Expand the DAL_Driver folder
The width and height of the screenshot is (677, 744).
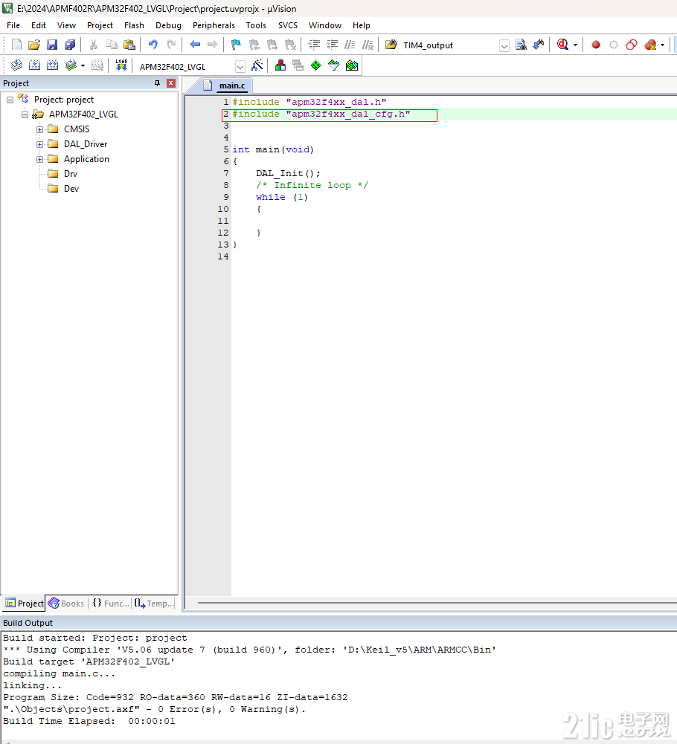pyautogui.click(x=40, y=144)
